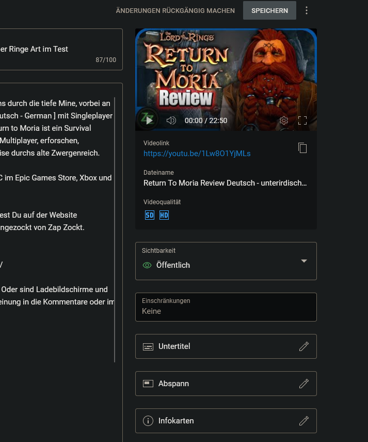Open the three-dot more options menu
The image size is (368, 442).
[307, 11]
